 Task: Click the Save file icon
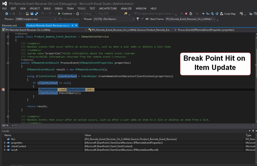tap(32, 14)
